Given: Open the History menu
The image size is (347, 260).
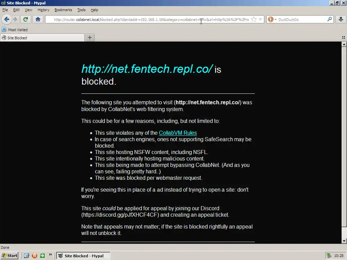Looking at the screenshot, I should (x=43, y=10).
